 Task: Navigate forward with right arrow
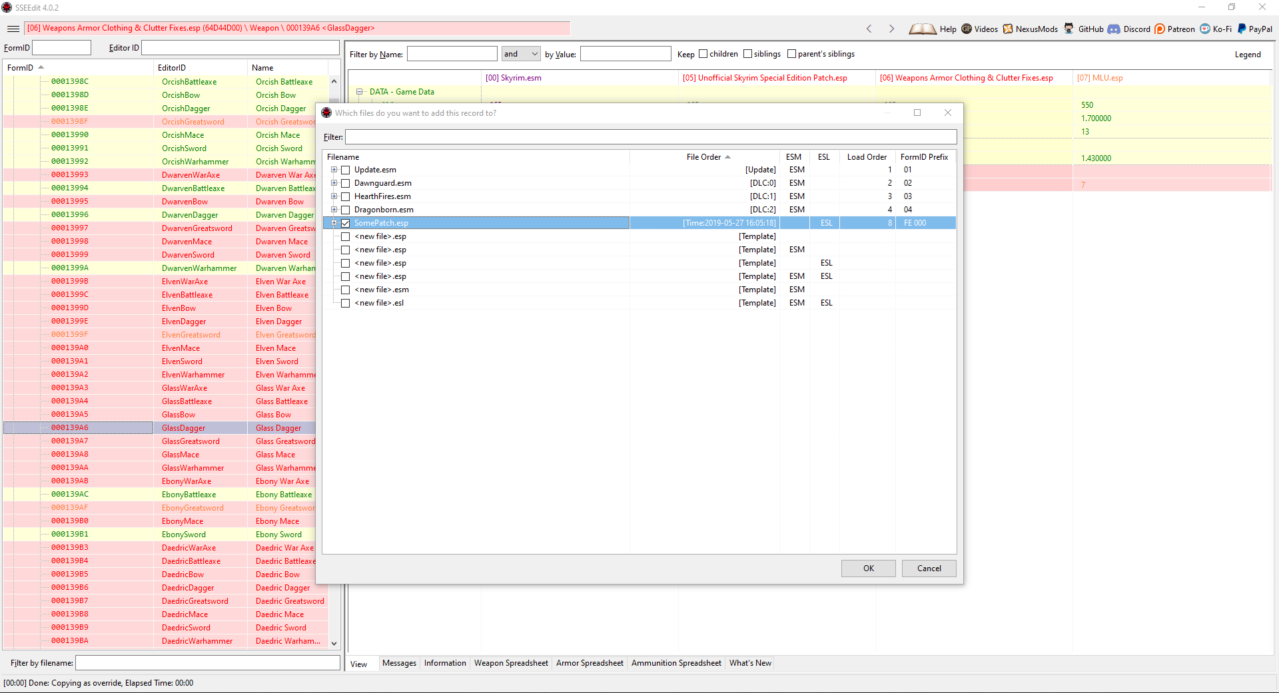pyautogui.click(x=891, y=29)
